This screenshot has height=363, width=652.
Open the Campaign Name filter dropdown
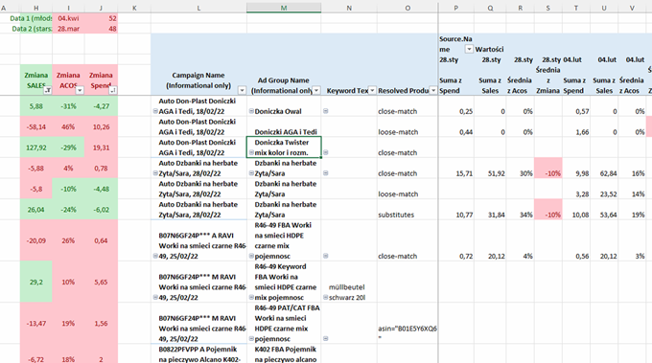coord(242,90)
